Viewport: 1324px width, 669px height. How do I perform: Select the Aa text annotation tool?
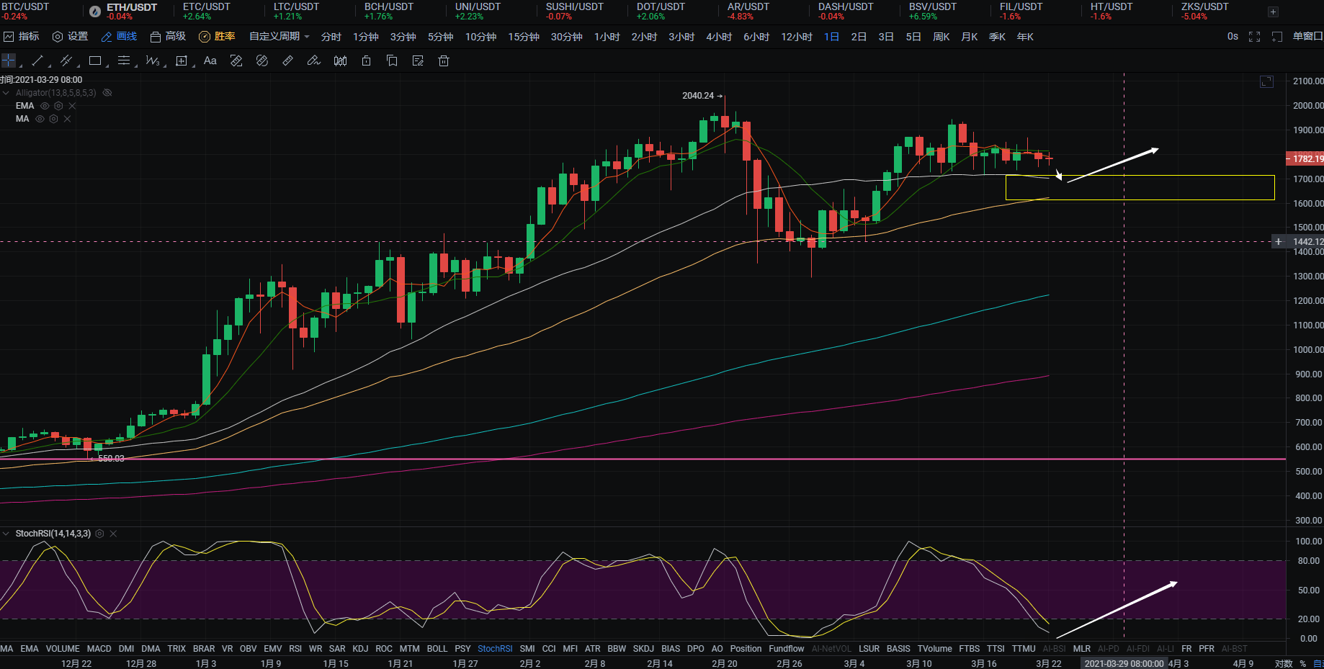pos(210,61)
